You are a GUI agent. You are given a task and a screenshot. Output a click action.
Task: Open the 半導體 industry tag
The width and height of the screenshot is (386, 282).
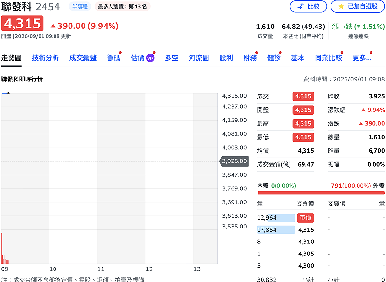[x=80, y=6]
